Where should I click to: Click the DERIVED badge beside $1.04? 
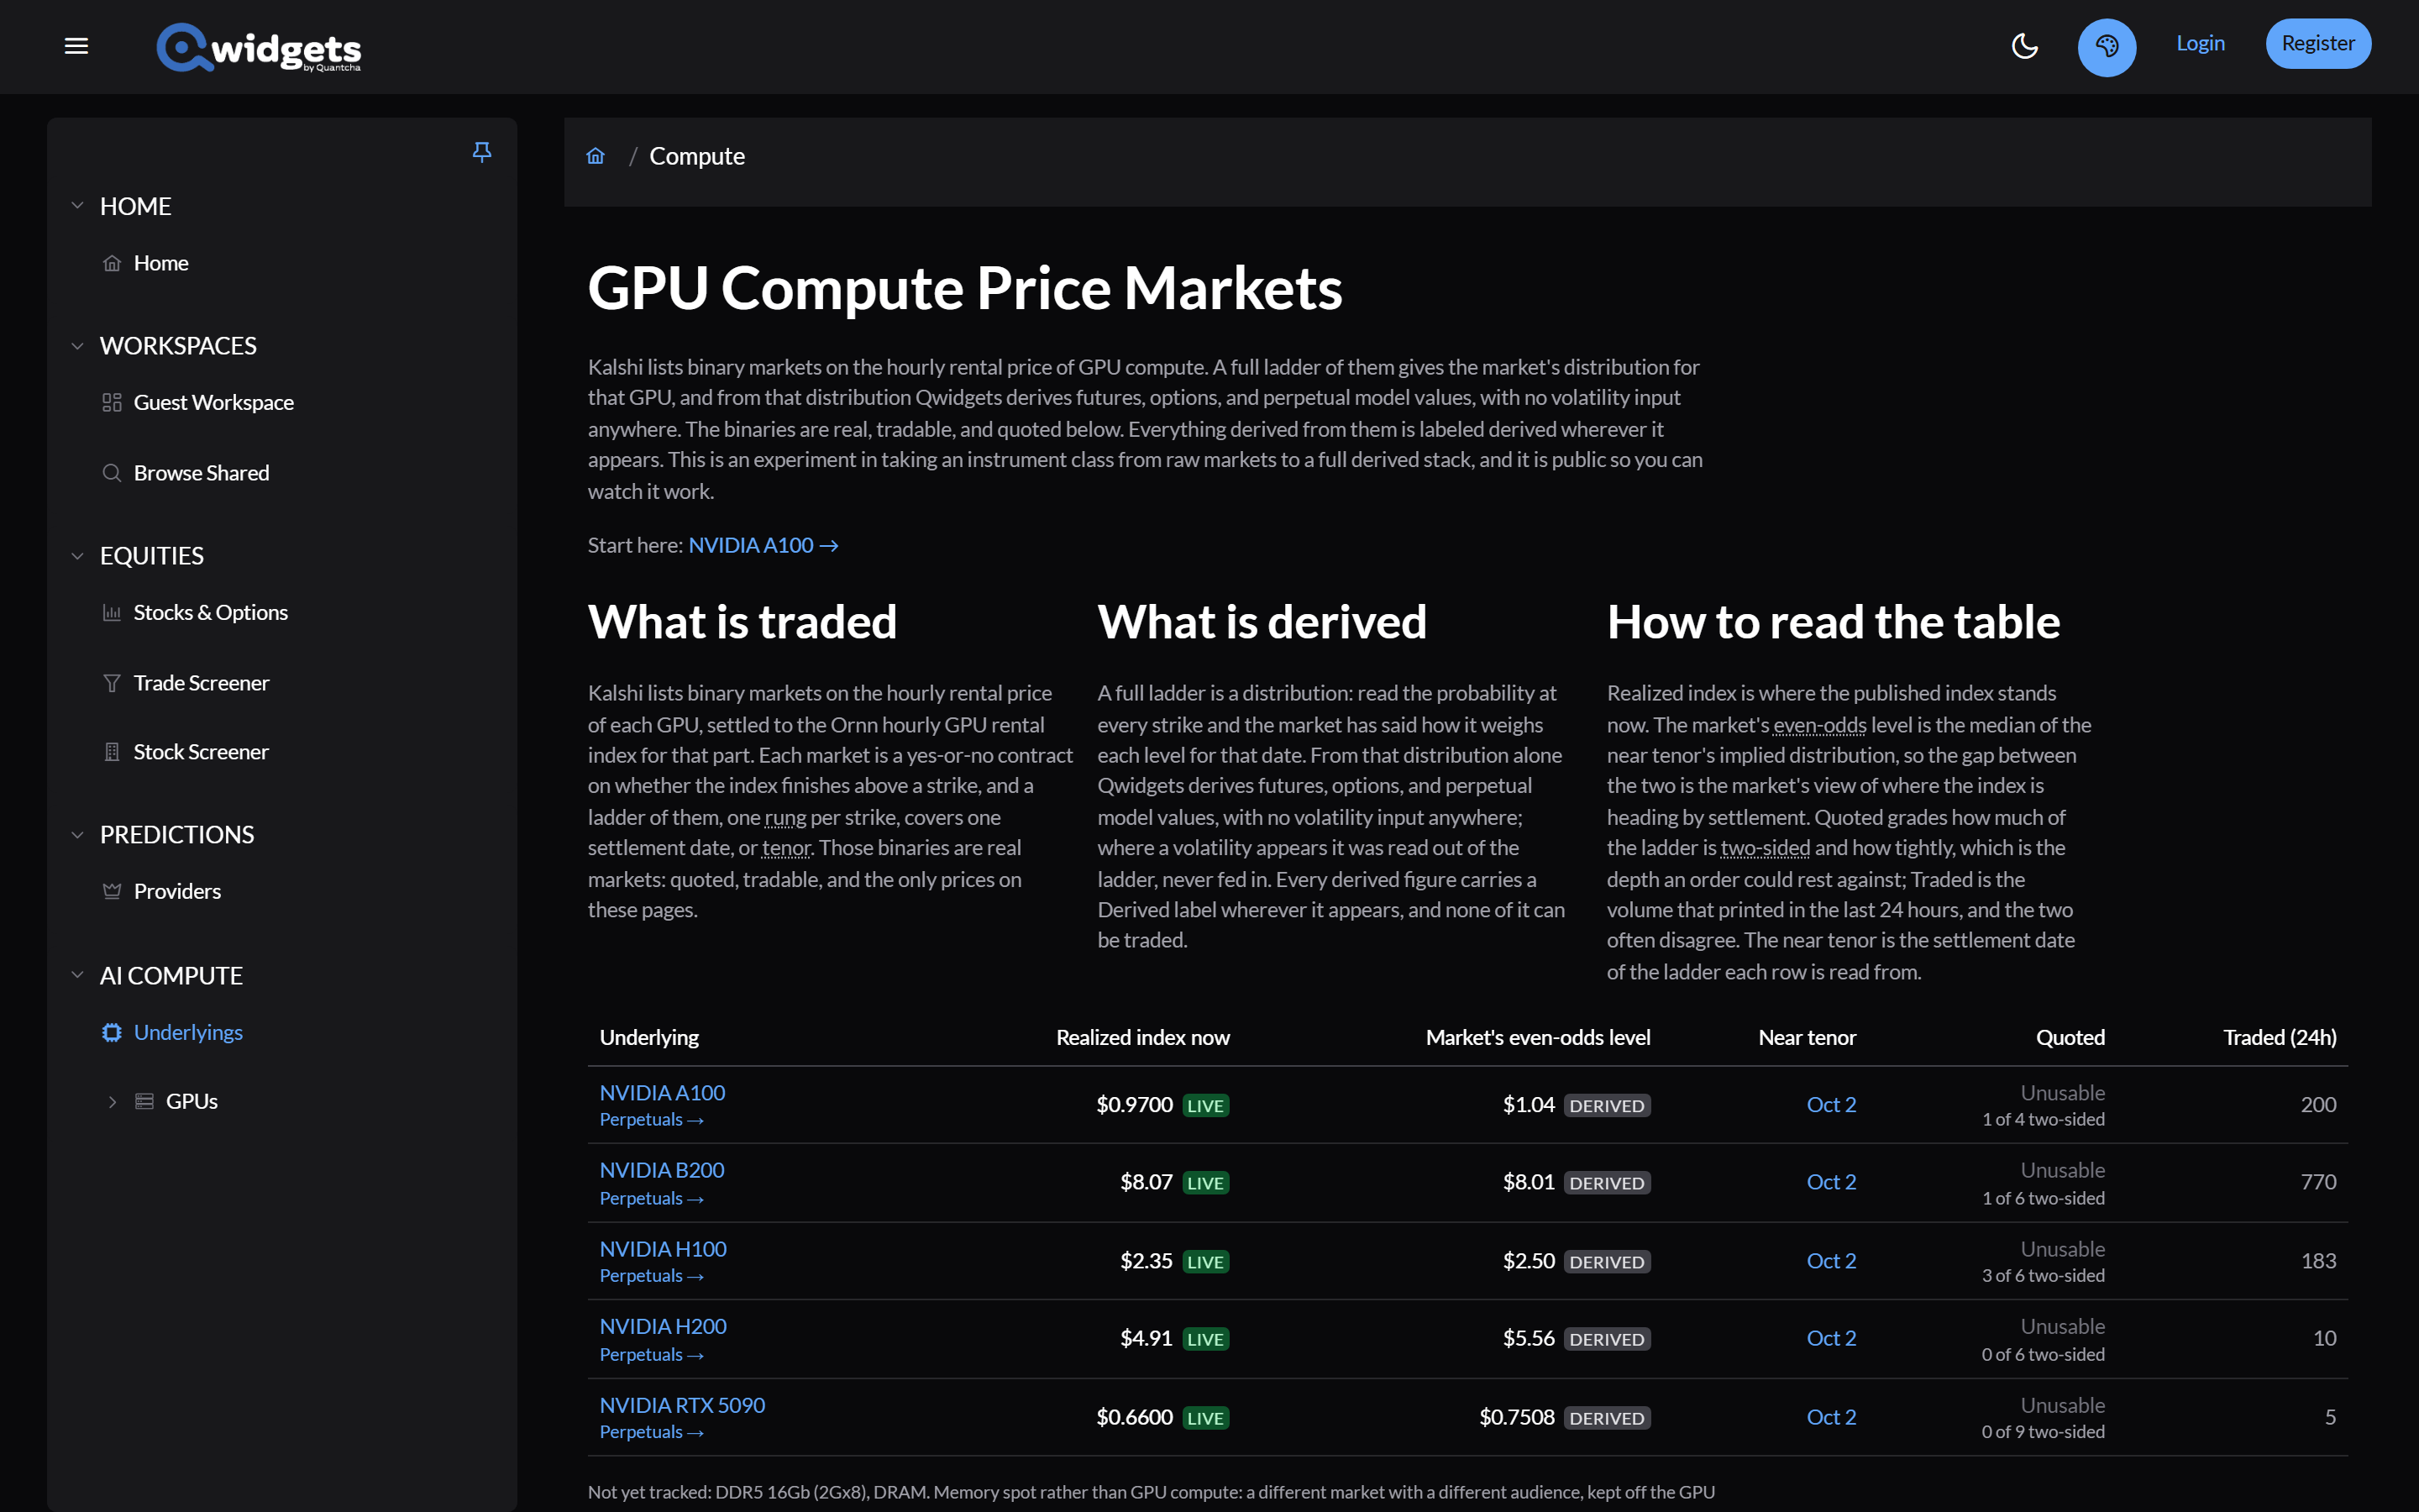[x=1606, y=1106]
